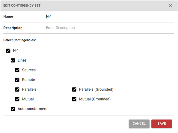The width and height of the screenshot is (178, 133).
Task: Click the bold Description field label
Action: (x=13, y=28)
